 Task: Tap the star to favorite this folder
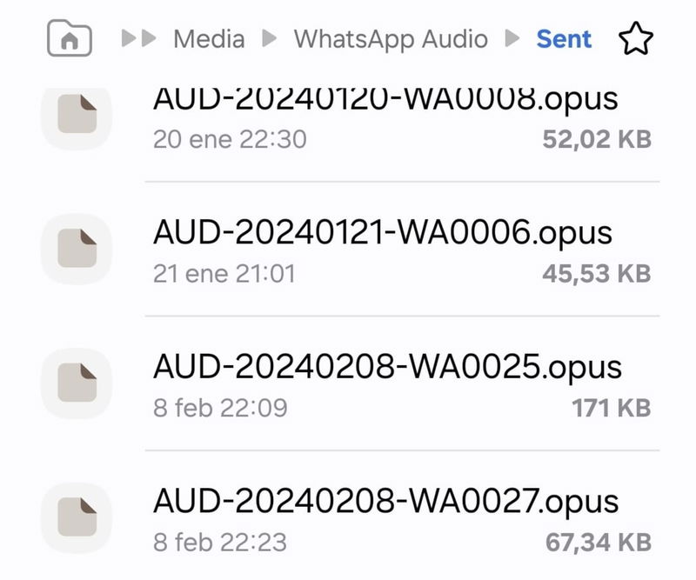coord(635,38)
